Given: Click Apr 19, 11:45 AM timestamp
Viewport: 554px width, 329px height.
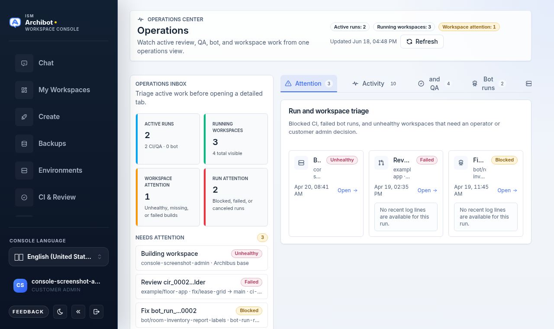Looking at the screenshot, I should (x=471, y=190).
